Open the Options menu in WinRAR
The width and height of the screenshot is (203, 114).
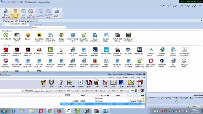[x=118, y=78]
